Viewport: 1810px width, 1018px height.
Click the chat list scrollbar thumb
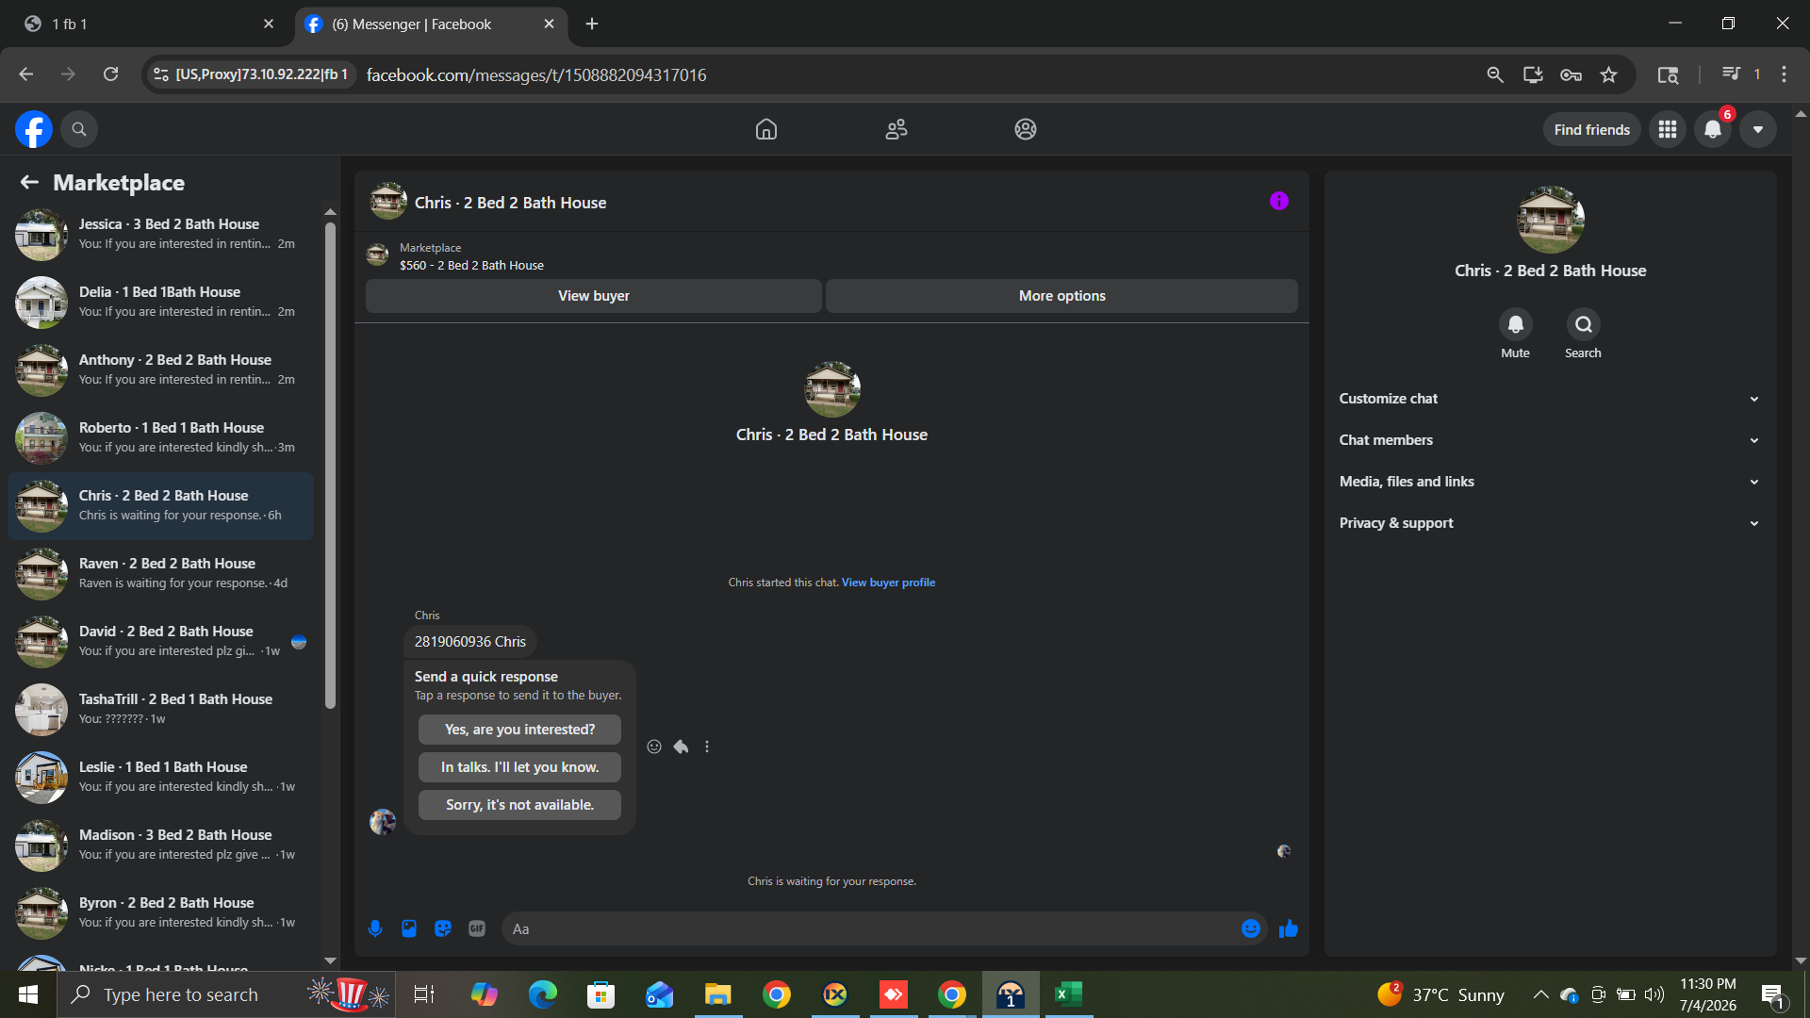[330, 465]
